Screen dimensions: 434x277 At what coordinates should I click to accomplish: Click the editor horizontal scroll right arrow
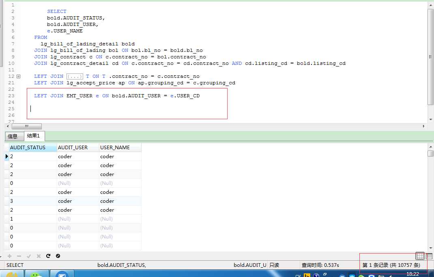click(423, 126)
